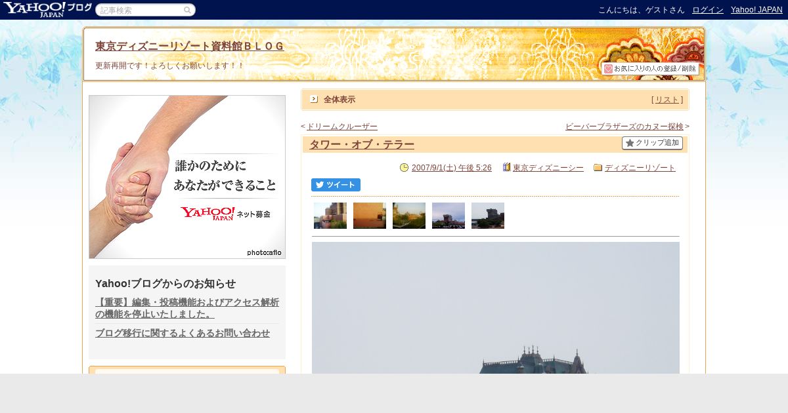Select the first photo thumbnail
Image resolution: width=788 pixels, height=413 pixels.
pos(330,216)
